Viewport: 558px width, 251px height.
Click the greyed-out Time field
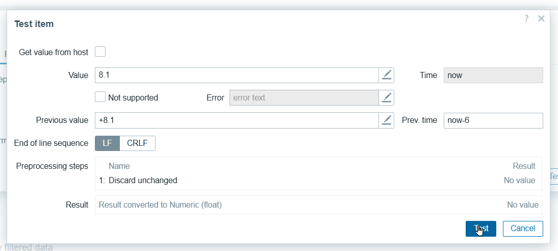[x=493, y=75]
